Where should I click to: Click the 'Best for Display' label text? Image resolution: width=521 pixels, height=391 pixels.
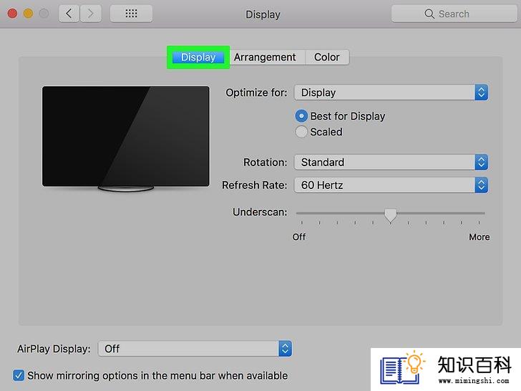[348, 116]
